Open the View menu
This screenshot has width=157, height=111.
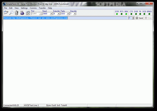[17, 8]
